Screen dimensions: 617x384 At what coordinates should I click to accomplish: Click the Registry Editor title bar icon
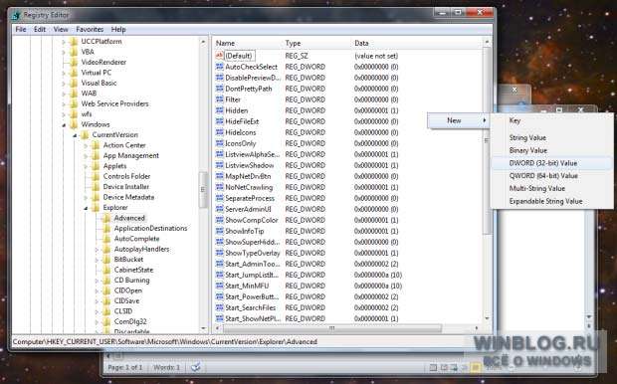point(16,15)
